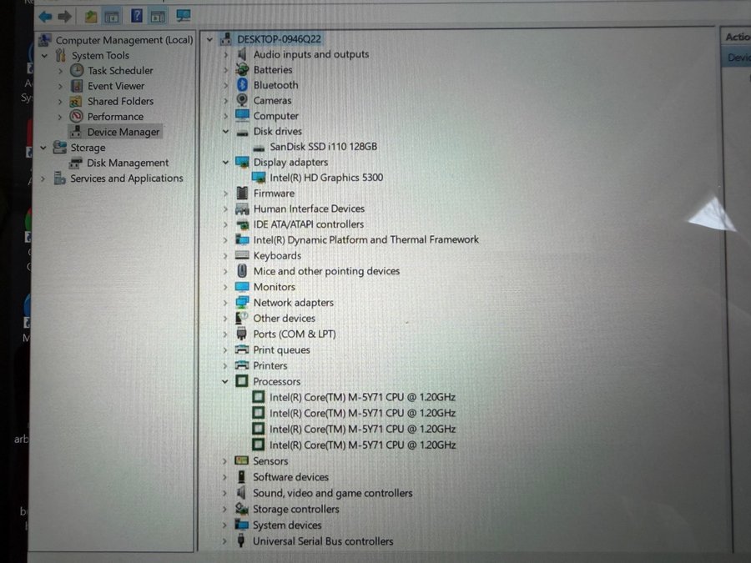
Task: Click the Scan for hardware changes icon
Action: coord(183,16)
